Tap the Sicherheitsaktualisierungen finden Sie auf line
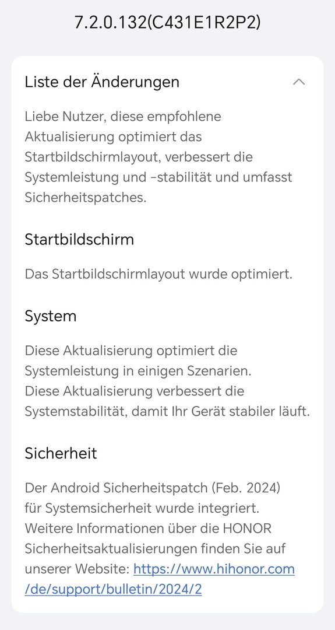This screenshot has width=335, height=630. tap(155, 549)
